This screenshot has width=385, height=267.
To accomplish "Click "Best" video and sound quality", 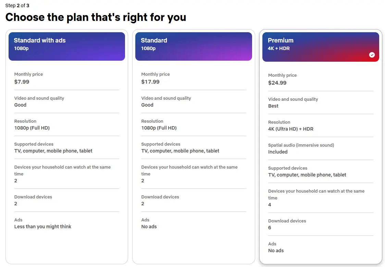I will [273, 106].
